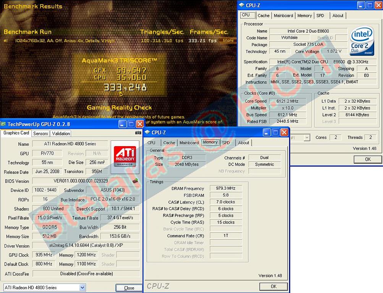Select SPD tab in the CPU-Z processor window

(x=320, y=16)
